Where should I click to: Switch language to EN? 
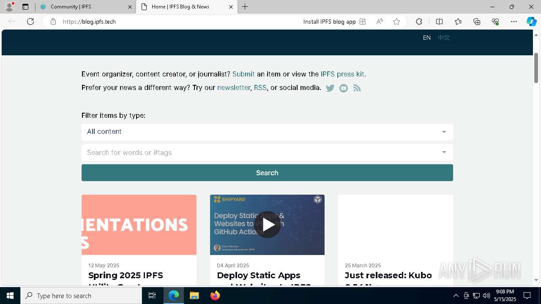pyautogui.click(x=427, y=38)
